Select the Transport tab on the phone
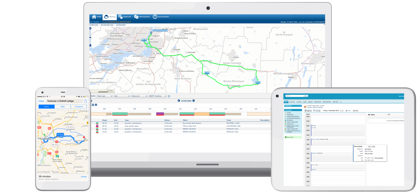417x193 pixels. (79, 107)
